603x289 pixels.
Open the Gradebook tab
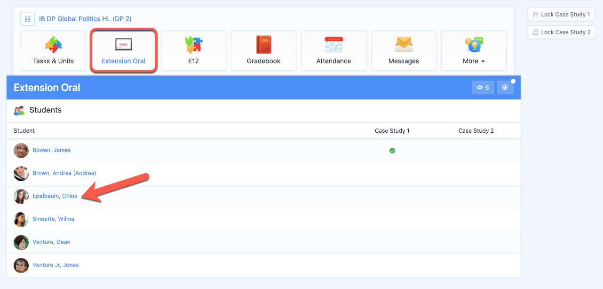[263, 51]
